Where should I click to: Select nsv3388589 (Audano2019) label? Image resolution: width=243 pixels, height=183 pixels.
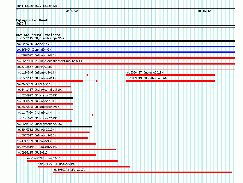point(35,101)
